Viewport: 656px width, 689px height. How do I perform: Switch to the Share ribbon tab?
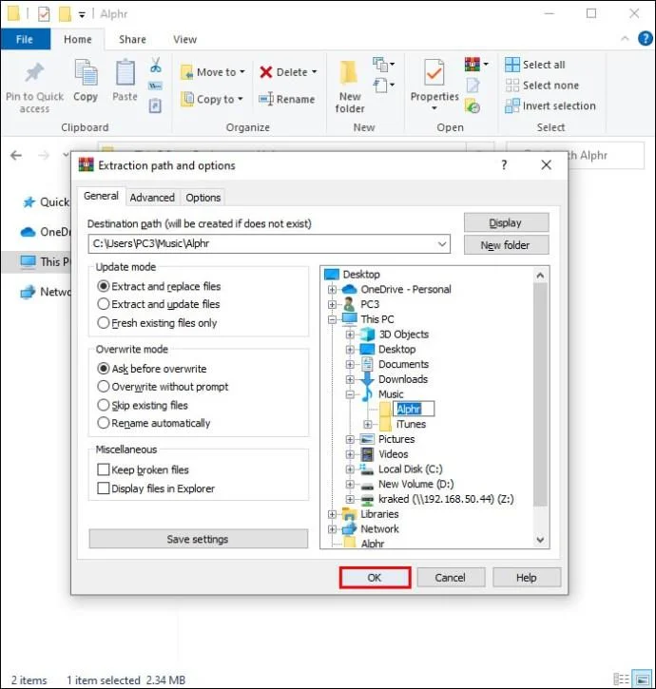pos(132,39)
